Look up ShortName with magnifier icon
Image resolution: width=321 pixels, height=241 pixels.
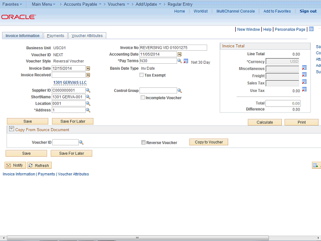[x=88, y=97]
